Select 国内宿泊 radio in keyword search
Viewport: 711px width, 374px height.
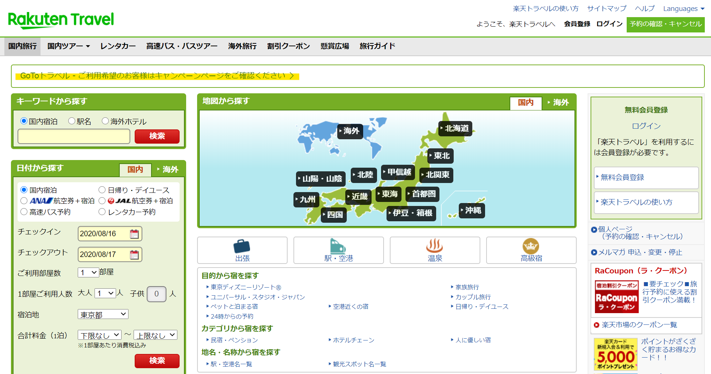coord(24,121)
